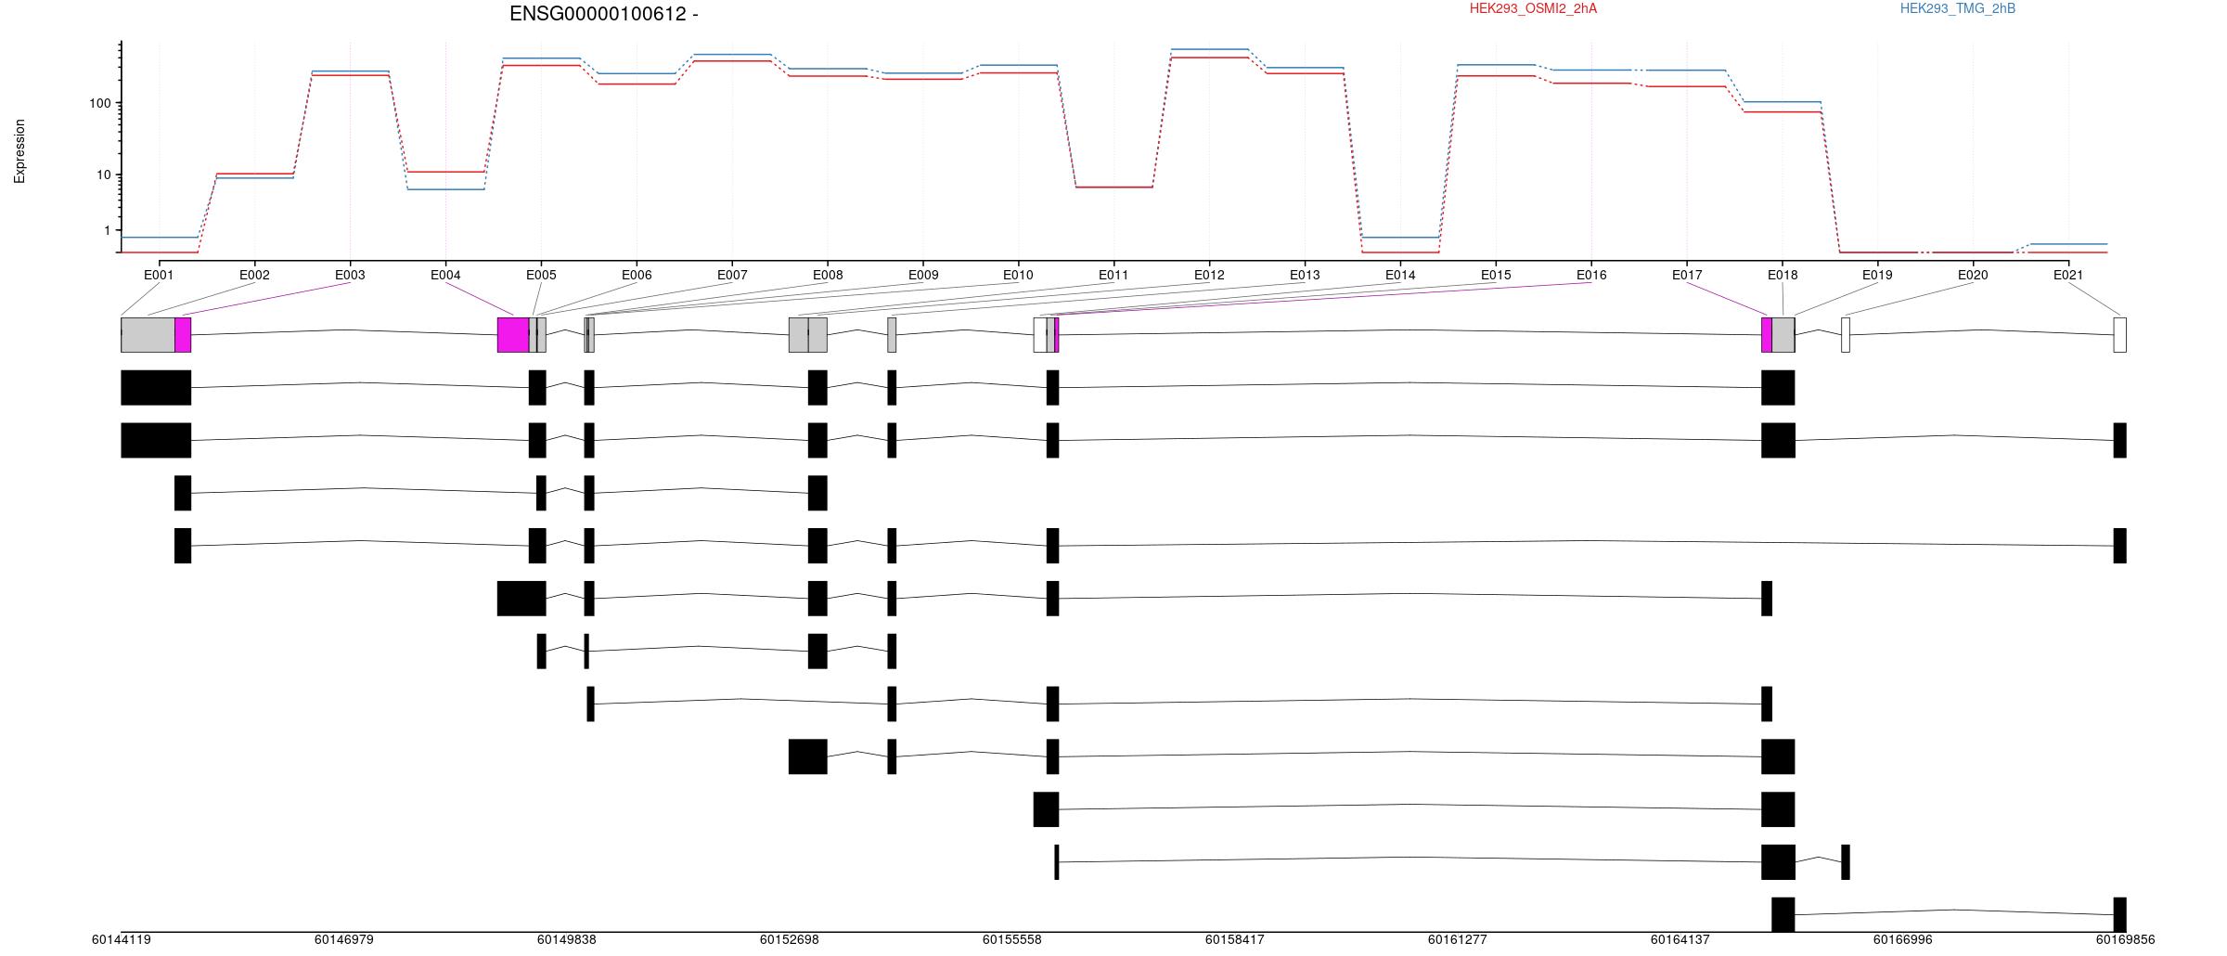Click red expression line segment above E004
The height and width of the screenshot is (956, 2227).
pyautogui.click(x=445, y=172)
